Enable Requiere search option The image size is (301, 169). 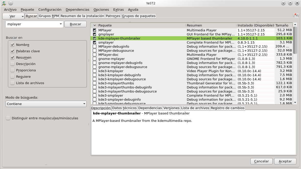(x=13, y=76)
